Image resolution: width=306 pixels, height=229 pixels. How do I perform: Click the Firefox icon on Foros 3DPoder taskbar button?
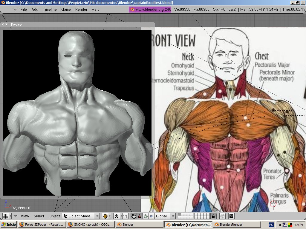[22, 225]
